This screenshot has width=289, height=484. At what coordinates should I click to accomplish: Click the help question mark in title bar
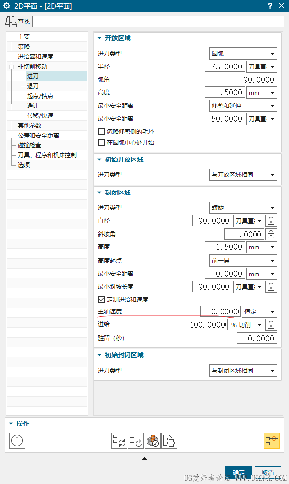tap(270, 6)
